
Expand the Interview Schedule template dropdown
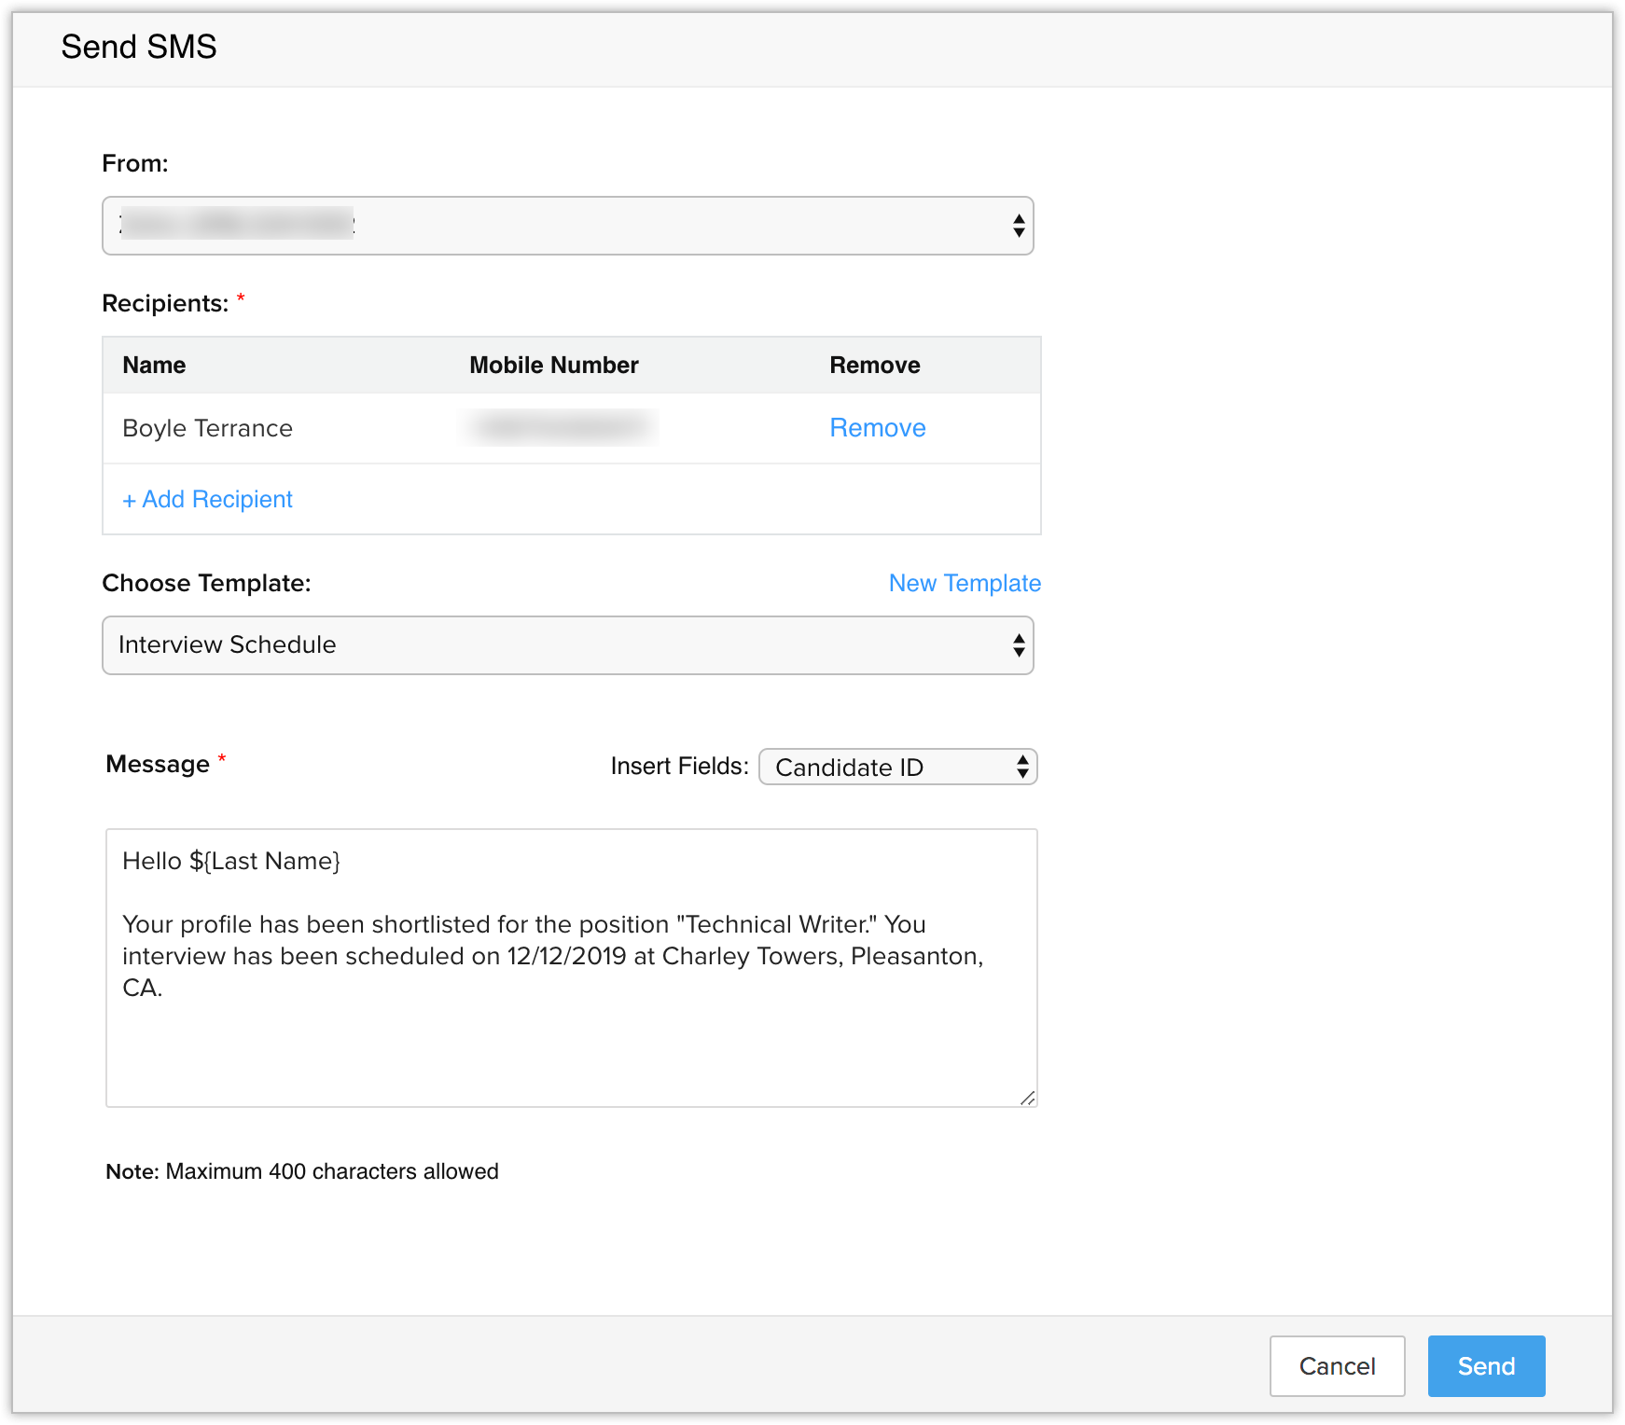567,645
